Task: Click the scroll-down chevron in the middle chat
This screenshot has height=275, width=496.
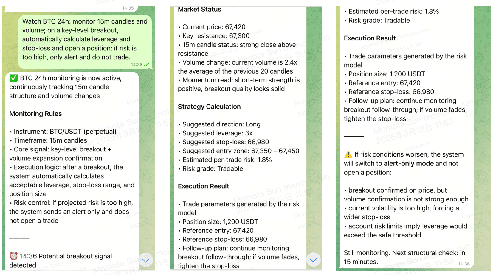Action: coord(313,260)
